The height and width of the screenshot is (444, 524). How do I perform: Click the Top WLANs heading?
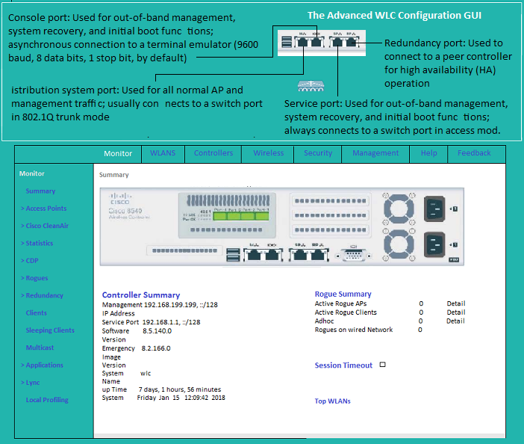tap(332, 401)
